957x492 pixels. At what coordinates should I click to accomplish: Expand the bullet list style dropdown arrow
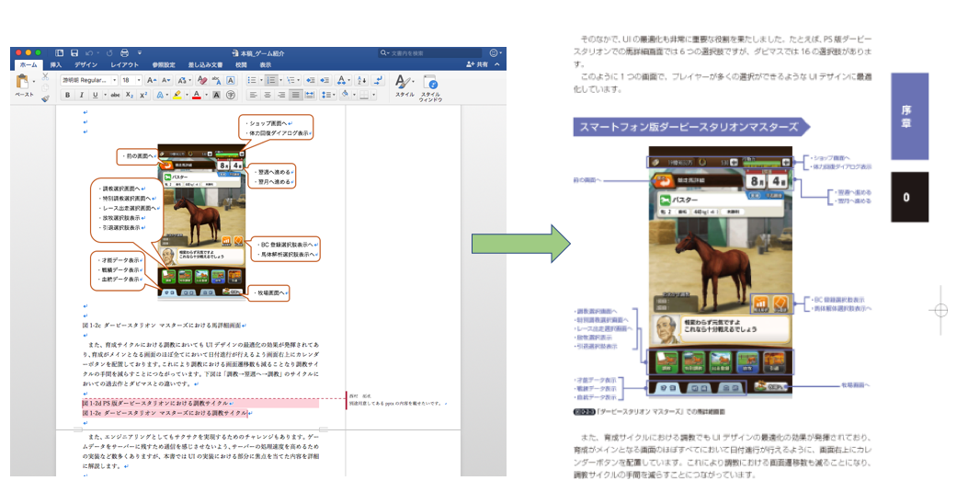click(262, 80)
